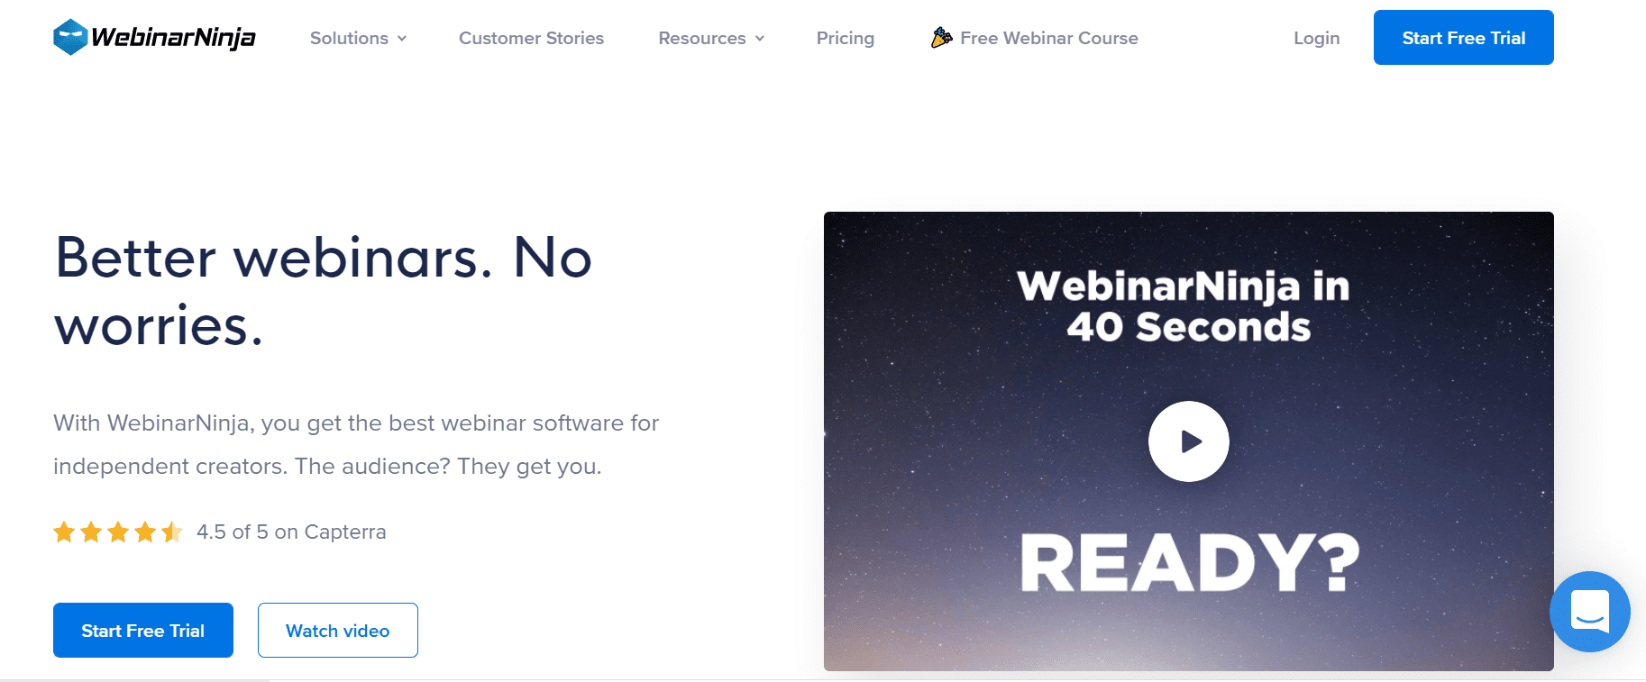Click the 'Better webinars. No worries.' headline
Viewport: 1646px width, 682px height.
(x=323, y=291)
